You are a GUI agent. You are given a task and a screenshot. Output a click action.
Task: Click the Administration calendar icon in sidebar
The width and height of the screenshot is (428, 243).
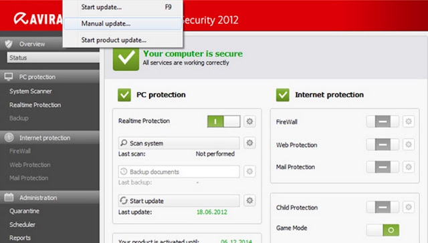point(9,197)
